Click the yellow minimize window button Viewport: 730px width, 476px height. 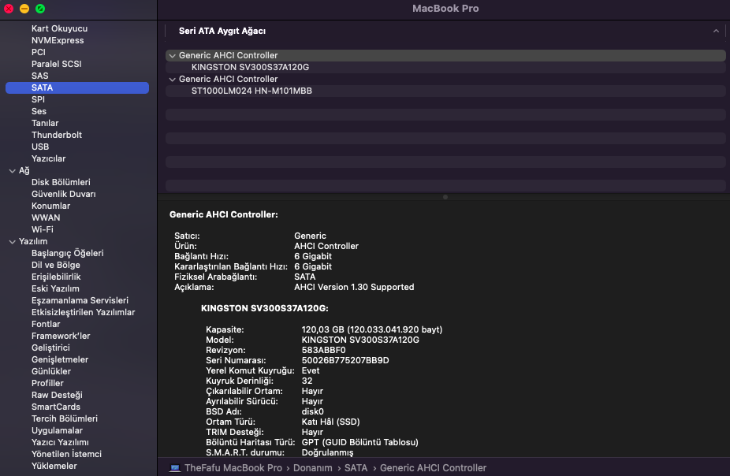tap(24, 9)
